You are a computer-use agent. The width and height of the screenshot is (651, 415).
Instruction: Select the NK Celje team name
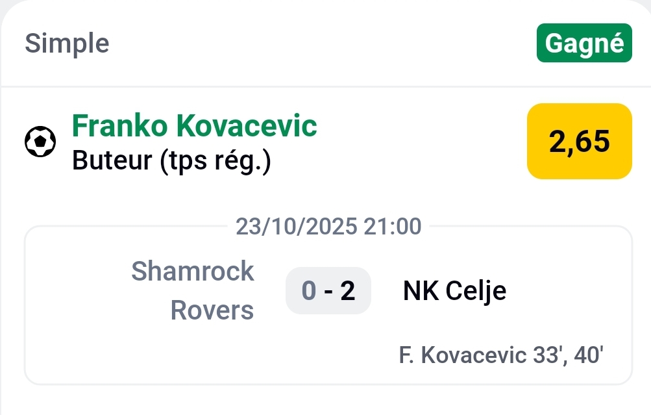(x=454, y=290)
